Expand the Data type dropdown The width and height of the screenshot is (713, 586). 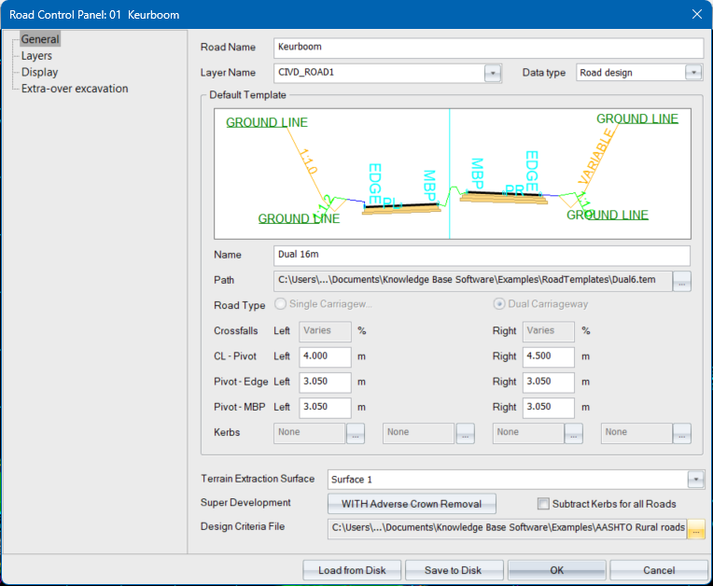692,73
